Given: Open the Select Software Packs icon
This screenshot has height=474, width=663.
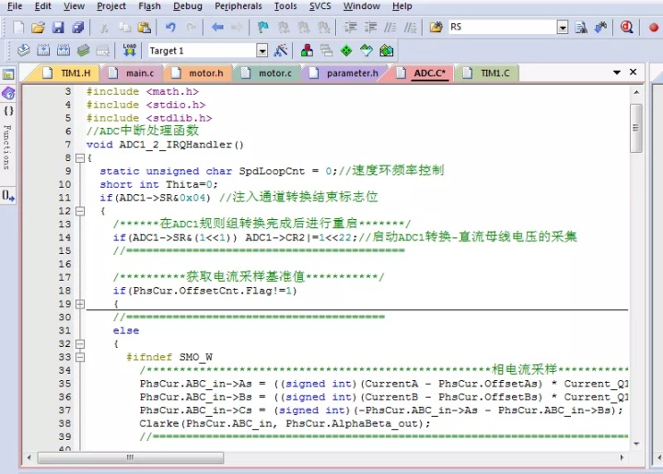Looking at the screenshot, I should pos(366,51).
